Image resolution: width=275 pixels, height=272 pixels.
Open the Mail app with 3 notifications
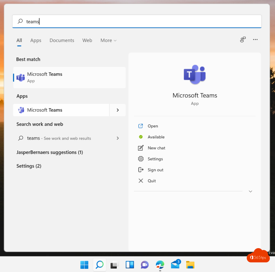[x=176, y=264]
